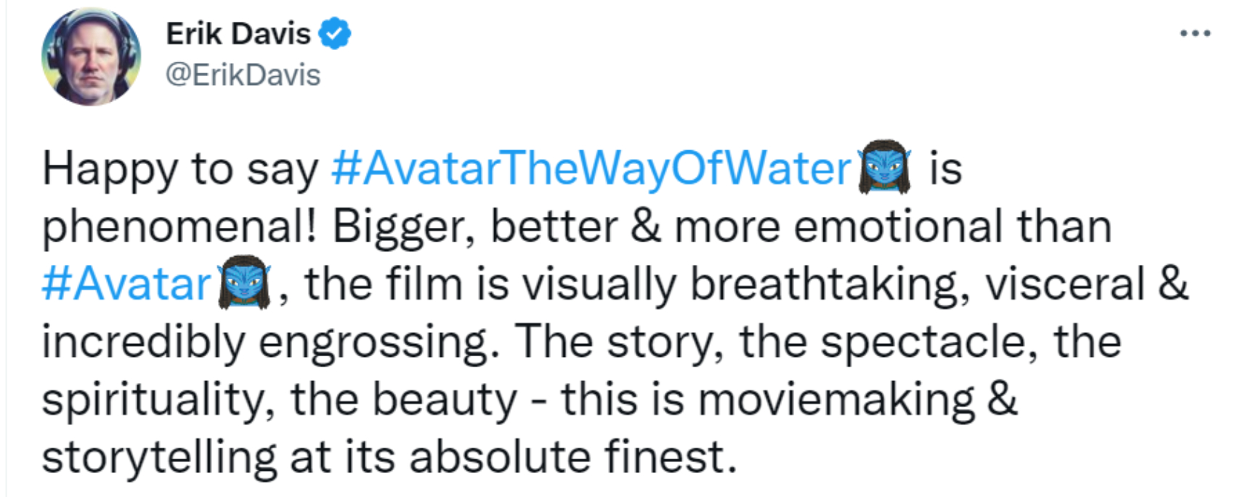
Task: Click the Na'vi emoji beside #Avatar
Action: 245,283
